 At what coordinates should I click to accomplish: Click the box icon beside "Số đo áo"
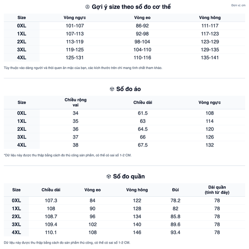pos(112,89)
